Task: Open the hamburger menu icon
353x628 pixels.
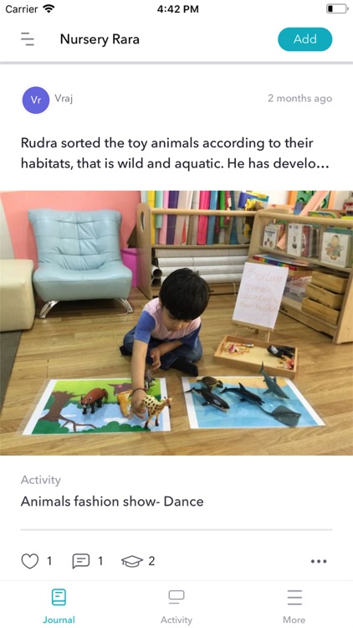Action: (x=28, y=39)
